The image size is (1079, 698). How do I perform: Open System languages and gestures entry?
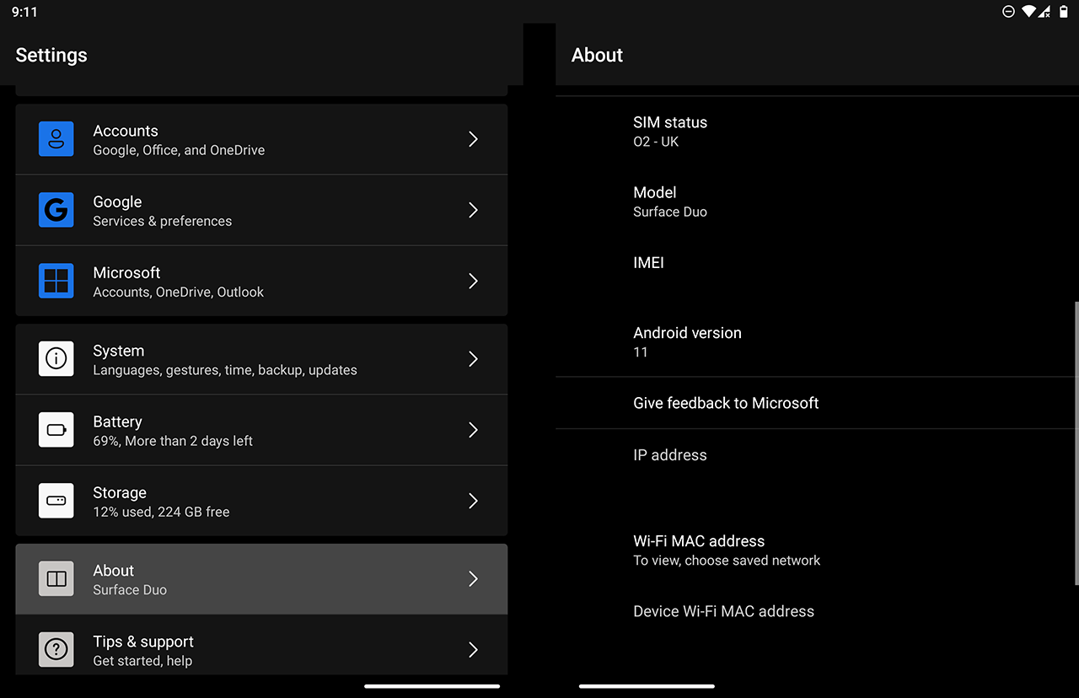click(x=261, y=359)
